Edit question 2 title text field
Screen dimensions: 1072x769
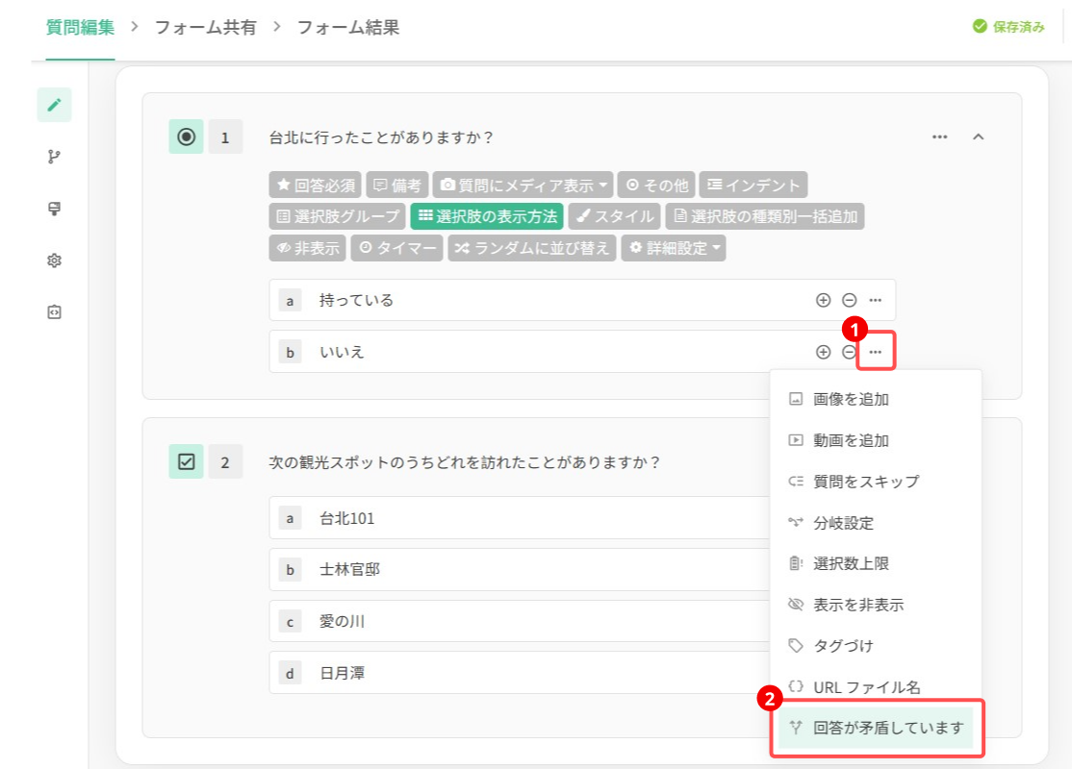pyautogui.click(x=464, y=462)
